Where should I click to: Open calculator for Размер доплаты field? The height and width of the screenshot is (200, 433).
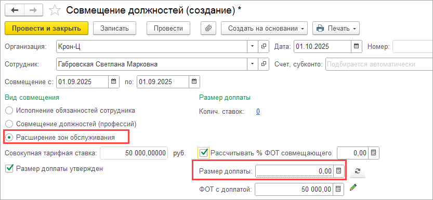tap(339, 171)
